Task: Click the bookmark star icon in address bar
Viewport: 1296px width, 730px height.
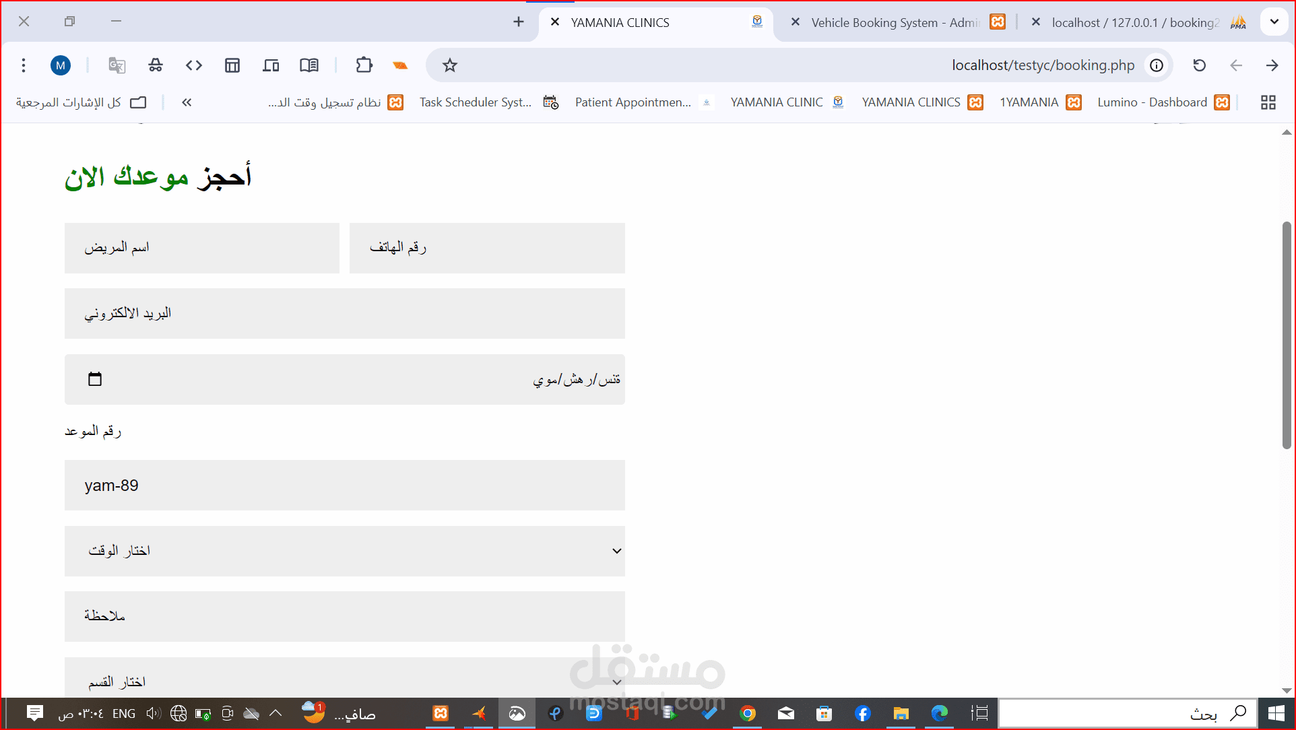Action: 449,65
